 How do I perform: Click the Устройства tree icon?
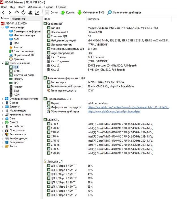(x=7, y=127)
